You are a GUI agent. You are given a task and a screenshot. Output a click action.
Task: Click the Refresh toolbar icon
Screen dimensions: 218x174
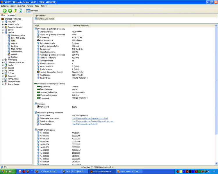pyautogui.click(x=21, y=11)
